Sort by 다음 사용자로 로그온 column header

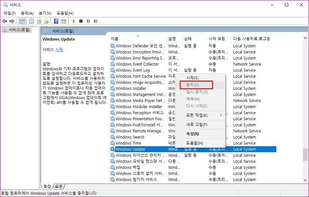click(x=253, y=39)
